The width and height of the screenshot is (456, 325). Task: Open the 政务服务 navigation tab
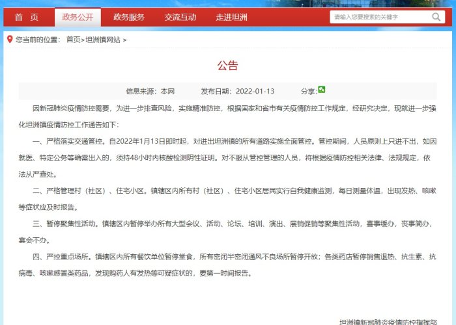129,18
